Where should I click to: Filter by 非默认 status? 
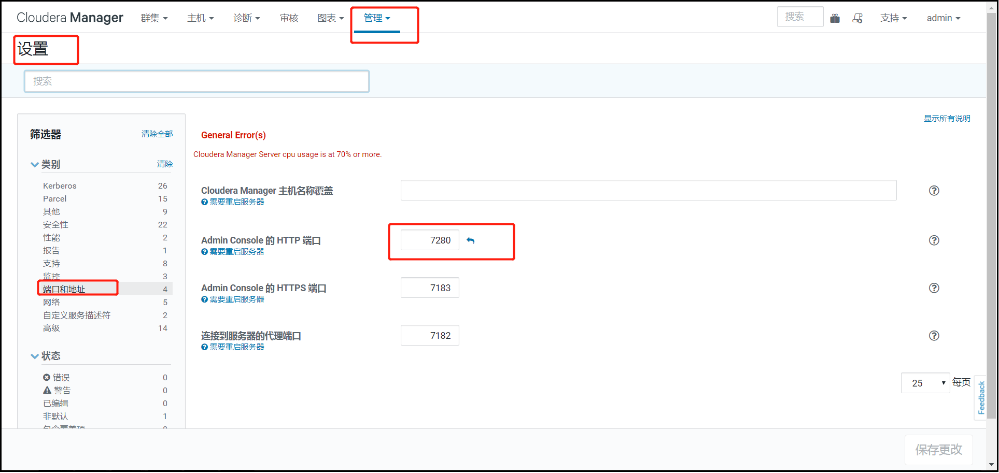click(x=105, y=417)
